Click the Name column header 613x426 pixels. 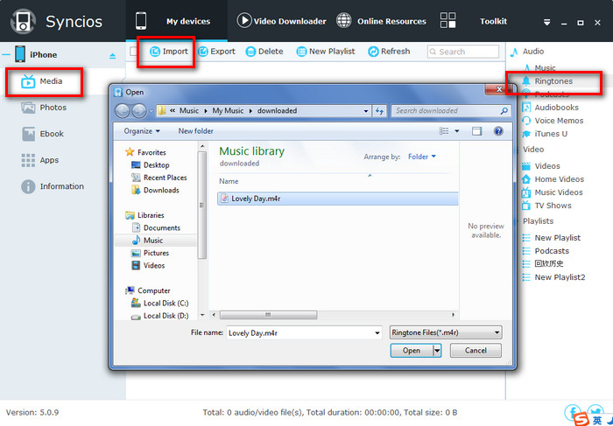(229, 181)
